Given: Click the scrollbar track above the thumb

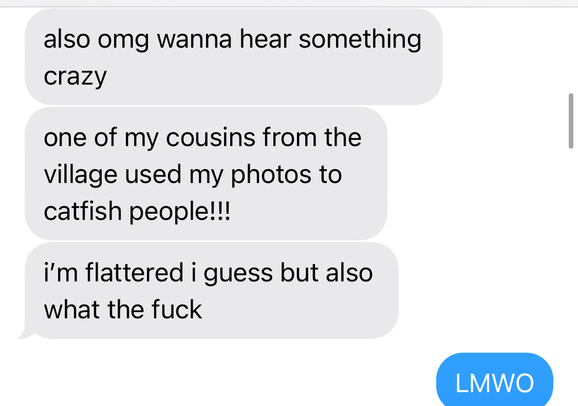Looking at the screenshot, I should click(x=571, y=50).
